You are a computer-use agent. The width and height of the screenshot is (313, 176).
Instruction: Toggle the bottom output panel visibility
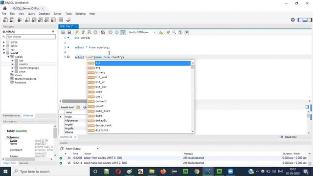(305, 20)
